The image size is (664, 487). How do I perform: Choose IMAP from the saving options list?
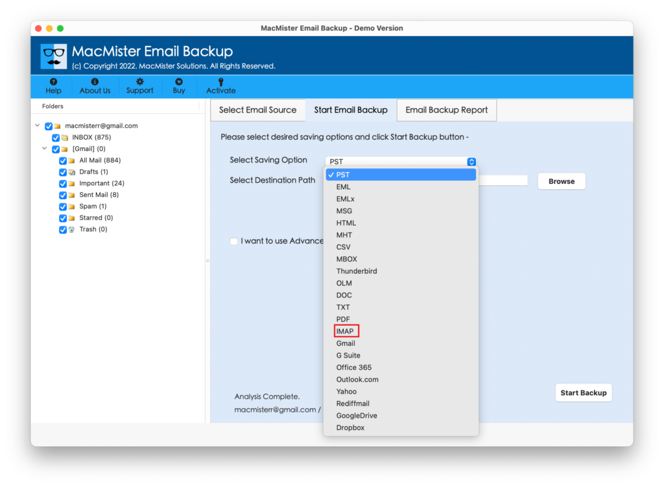click(345, 332)
